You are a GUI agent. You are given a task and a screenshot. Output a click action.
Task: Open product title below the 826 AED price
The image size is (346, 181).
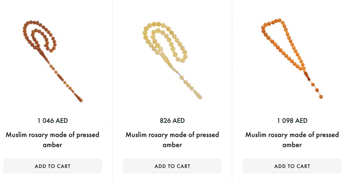pos(172,139)
